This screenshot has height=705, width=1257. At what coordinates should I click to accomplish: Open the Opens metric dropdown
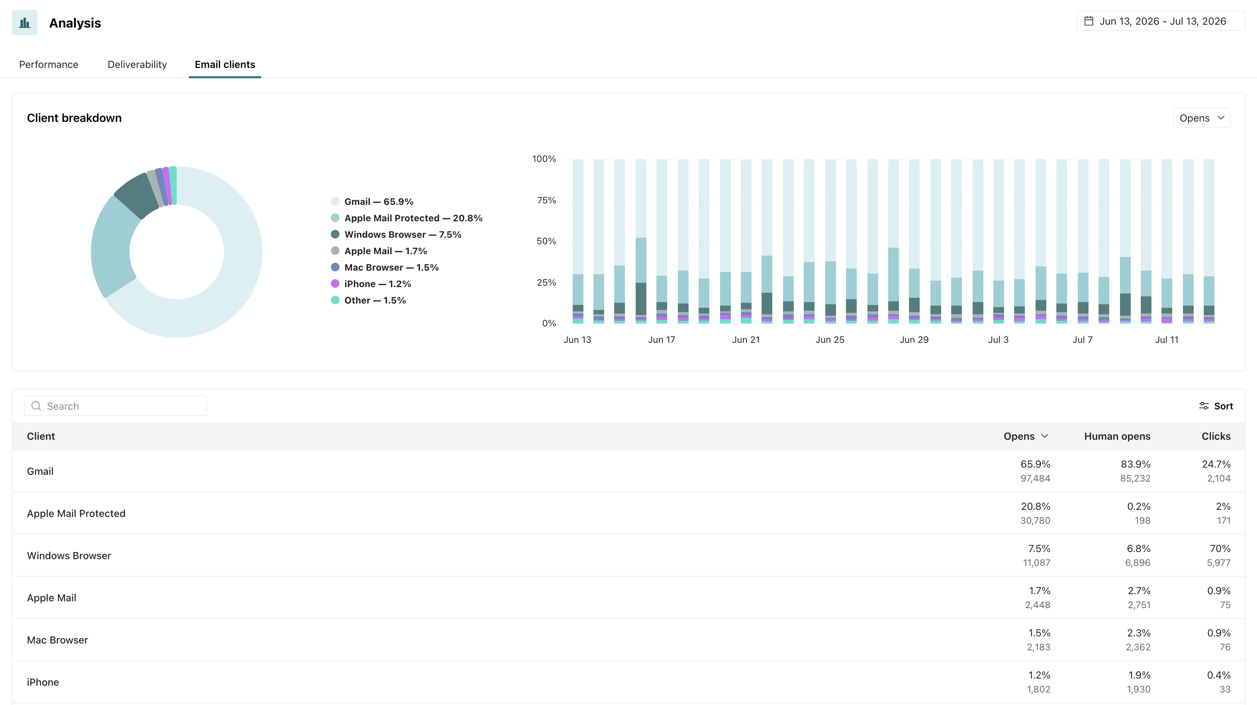tap(1201, 118)
